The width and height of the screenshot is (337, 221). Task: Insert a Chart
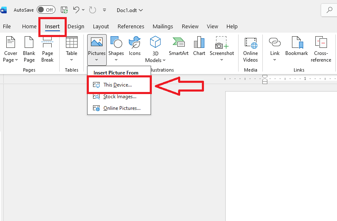point(199,46)
